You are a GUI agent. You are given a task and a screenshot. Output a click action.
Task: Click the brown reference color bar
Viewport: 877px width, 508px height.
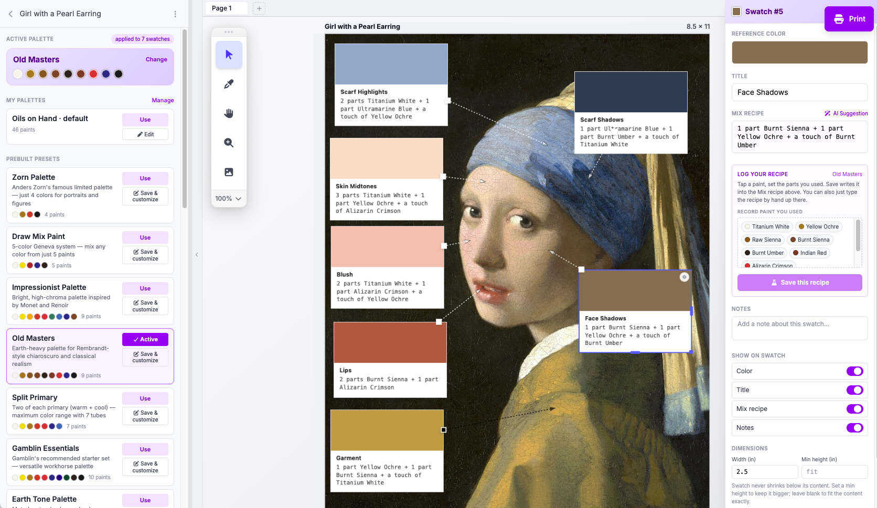(x=799, y=53)
